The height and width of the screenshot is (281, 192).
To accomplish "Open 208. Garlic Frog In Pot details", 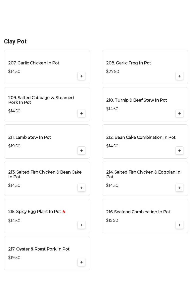I will coord(128,63).
